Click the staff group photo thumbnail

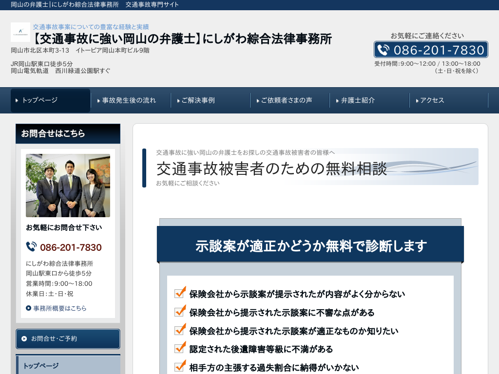pyautogui.click(x=68, y=186)
